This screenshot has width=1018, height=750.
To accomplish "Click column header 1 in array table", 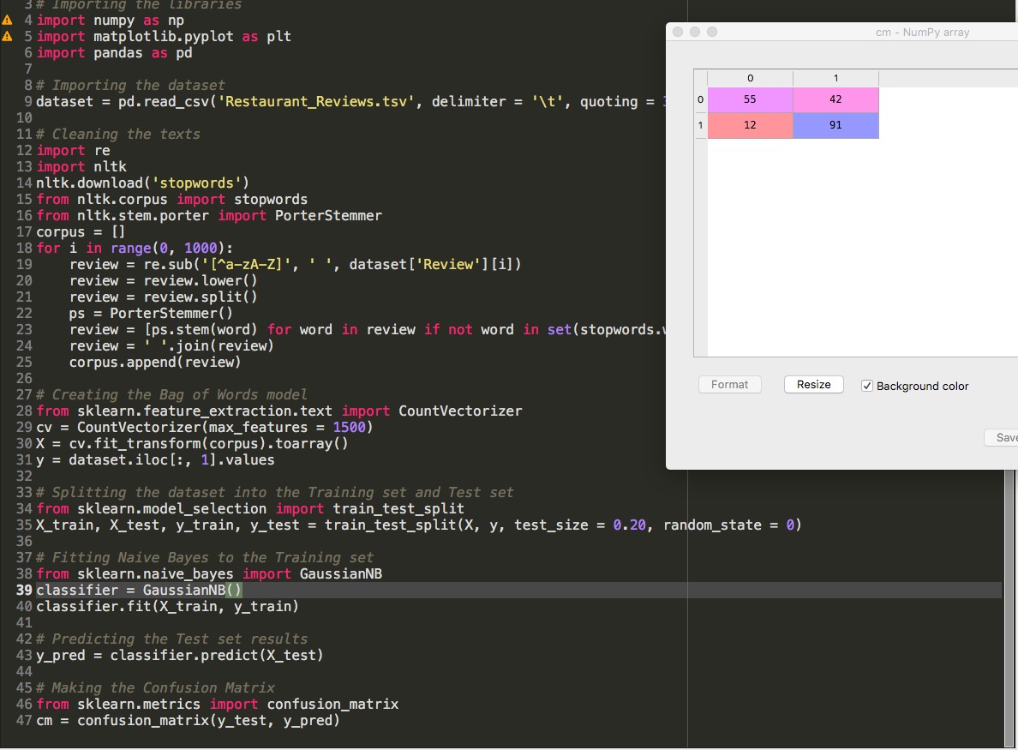I will (x=835, y=78).
